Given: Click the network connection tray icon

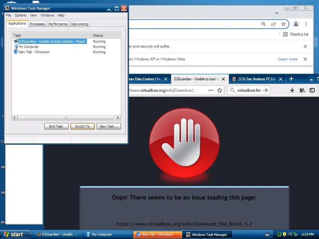Looking at the screenshot, I should [290, 234].
